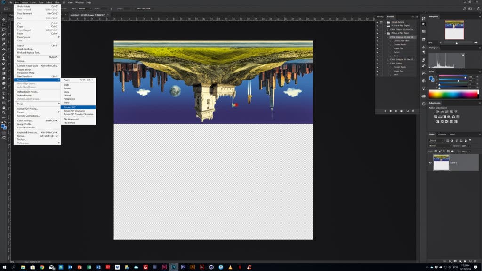The height and width of the screenshot is (271, 482).
Task: Toggle the checkmark next to Default Actions
Action: [378, 22]
